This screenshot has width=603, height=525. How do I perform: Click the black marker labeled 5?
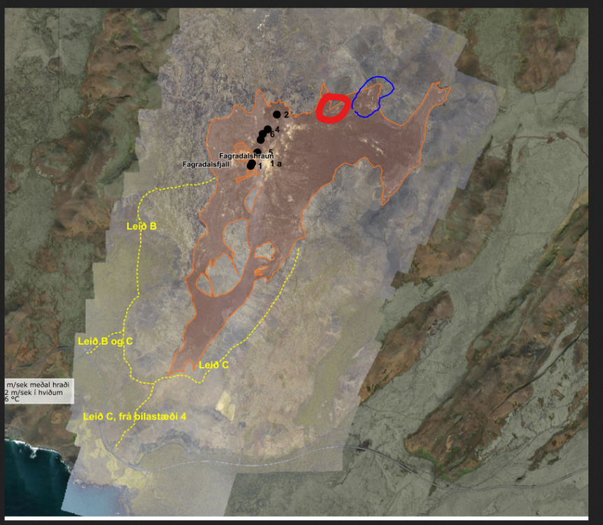click(x=257, y=152)
